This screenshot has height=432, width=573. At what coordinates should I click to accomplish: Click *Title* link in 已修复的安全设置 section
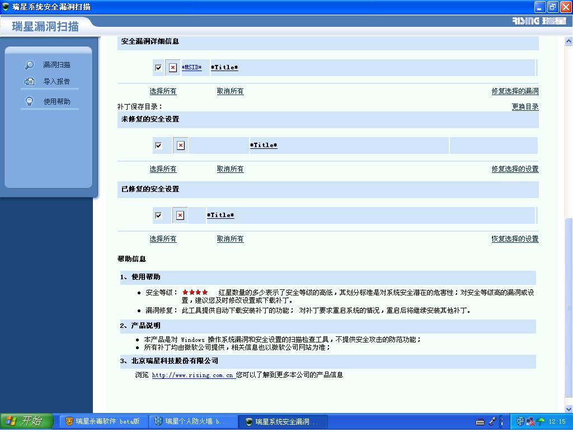click(220, 215)
